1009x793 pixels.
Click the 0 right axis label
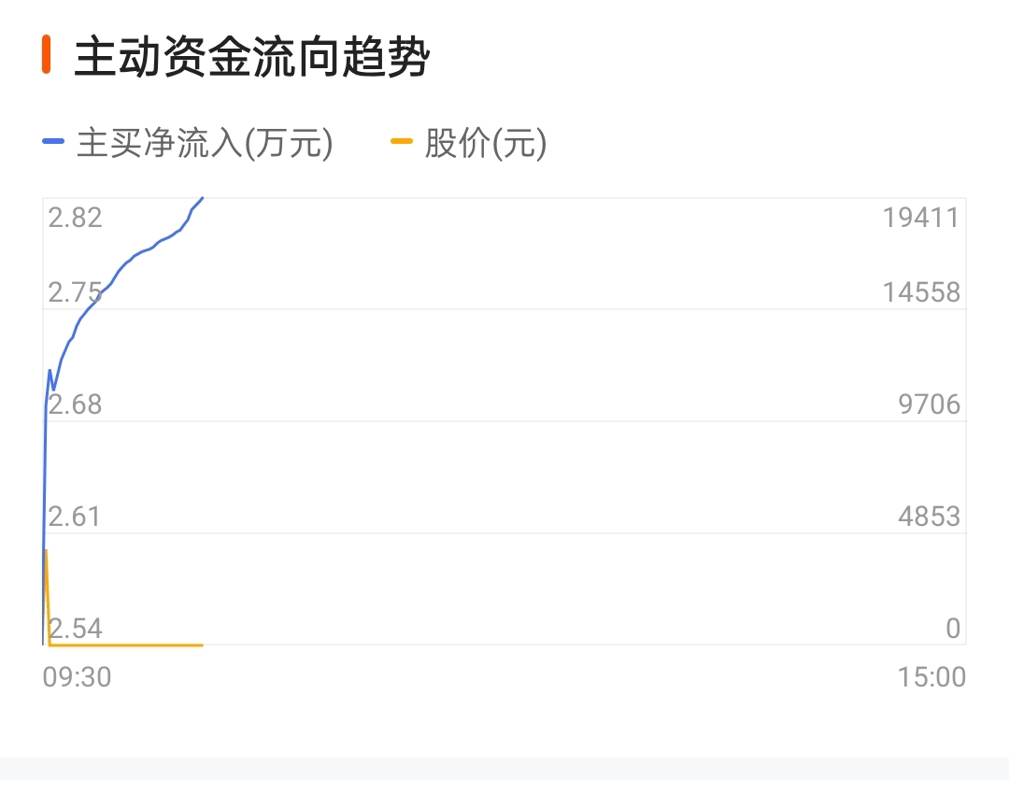[x=953, y=629]
